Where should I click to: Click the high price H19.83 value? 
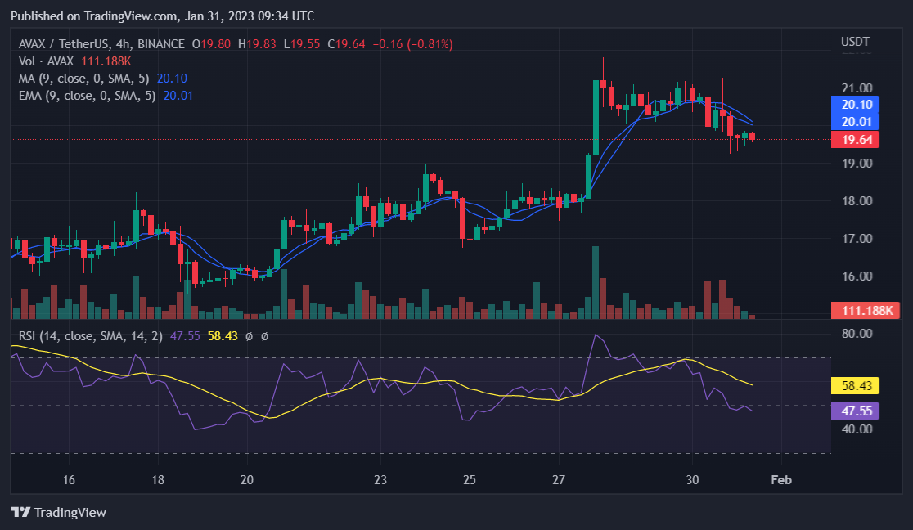pos(257,44)
